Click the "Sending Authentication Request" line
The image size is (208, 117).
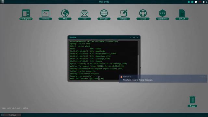[x=97, y=69]
